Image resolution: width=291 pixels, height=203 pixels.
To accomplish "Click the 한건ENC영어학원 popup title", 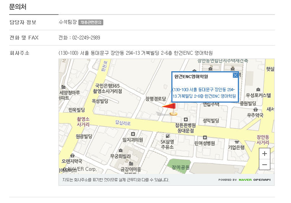I will pos(191,77).
